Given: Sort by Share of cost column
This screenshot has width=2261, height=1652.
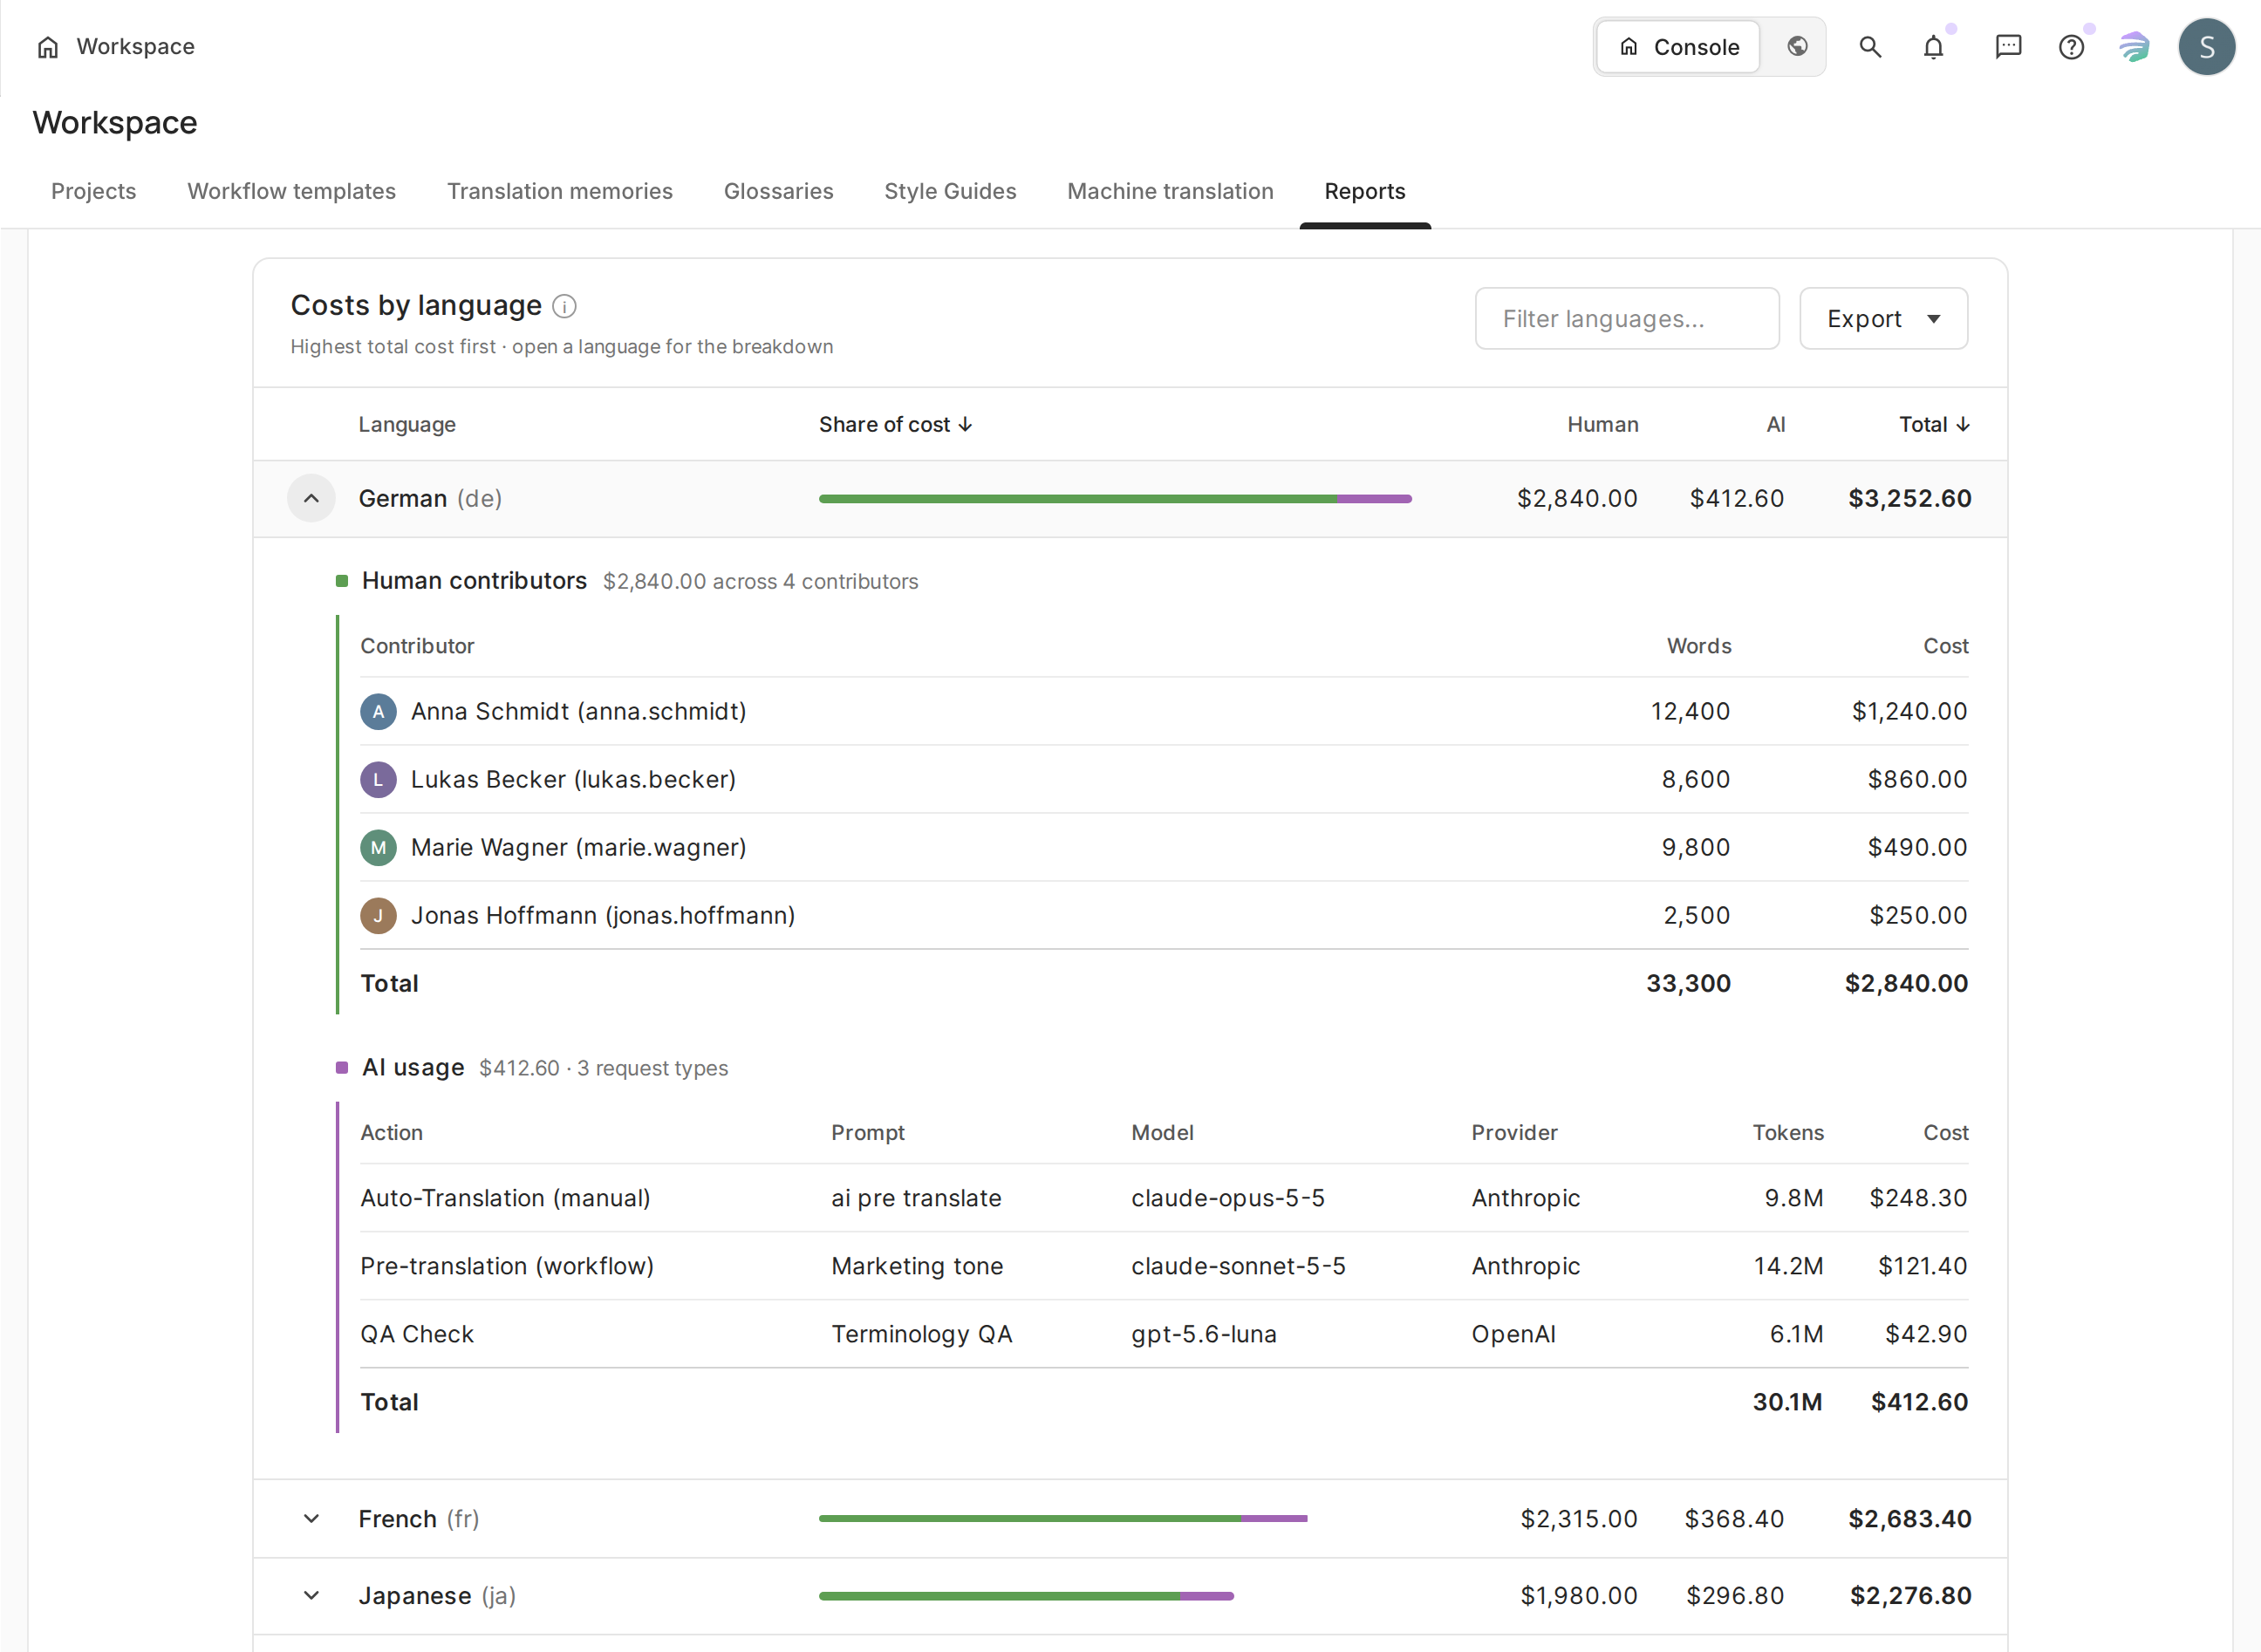Looking at the screenshot, I should click(895, 424).
